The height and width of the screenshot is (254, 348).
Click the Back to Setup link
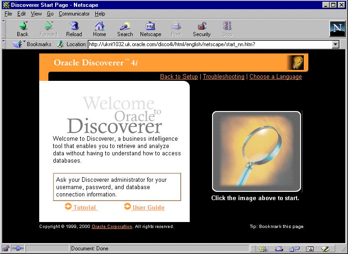(x=179, y=77)
